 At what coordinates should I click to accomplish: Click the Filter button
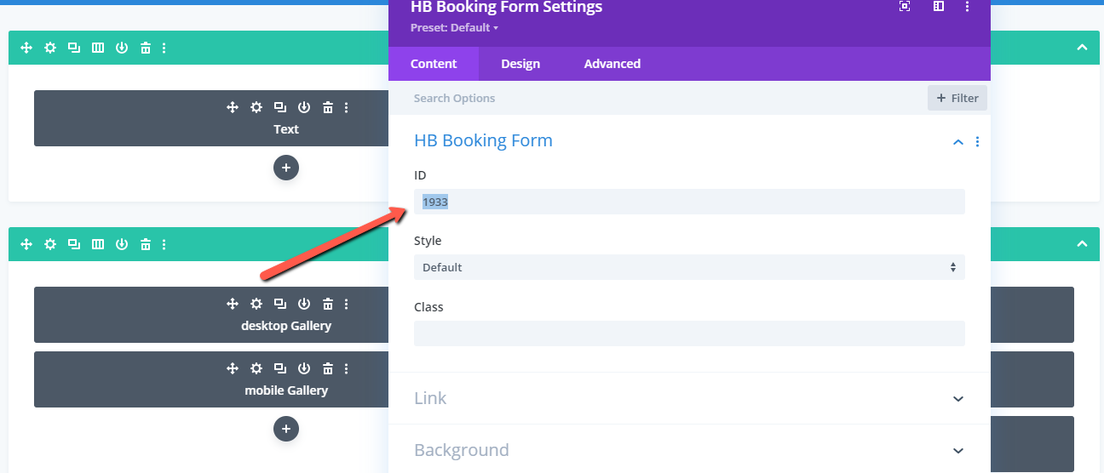pos(957,98)
